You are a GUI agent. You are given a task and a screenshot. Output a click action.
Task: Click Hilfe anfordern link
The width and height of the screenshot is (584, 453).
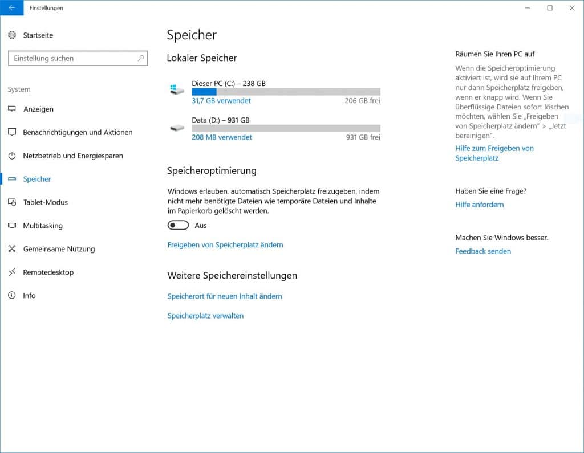point(479,205)
